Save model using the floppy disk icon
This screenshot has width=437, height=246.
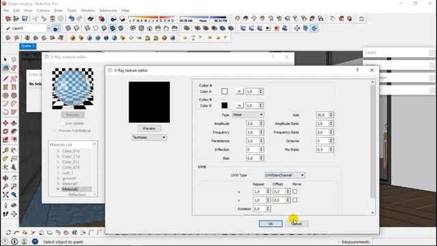click(25, 18)
